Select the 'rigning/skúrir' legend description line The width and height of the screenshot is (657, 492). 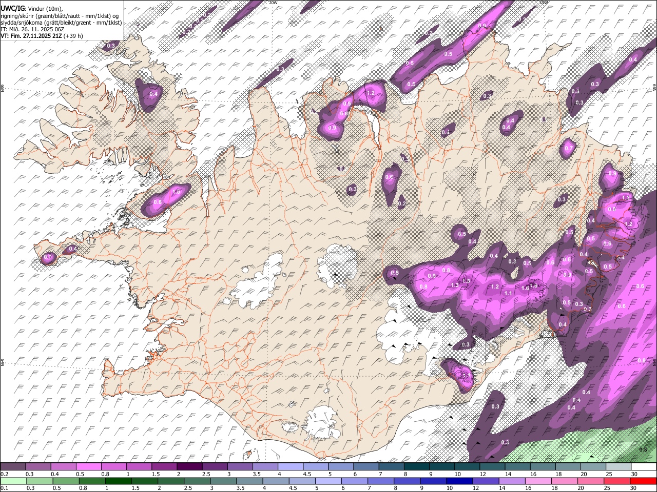pos(60,16)
